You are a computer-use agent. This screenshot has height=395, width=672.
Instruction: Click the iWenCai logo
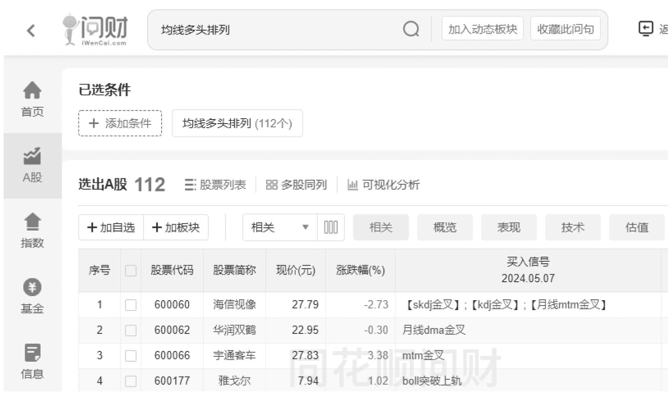coord(95,30)
